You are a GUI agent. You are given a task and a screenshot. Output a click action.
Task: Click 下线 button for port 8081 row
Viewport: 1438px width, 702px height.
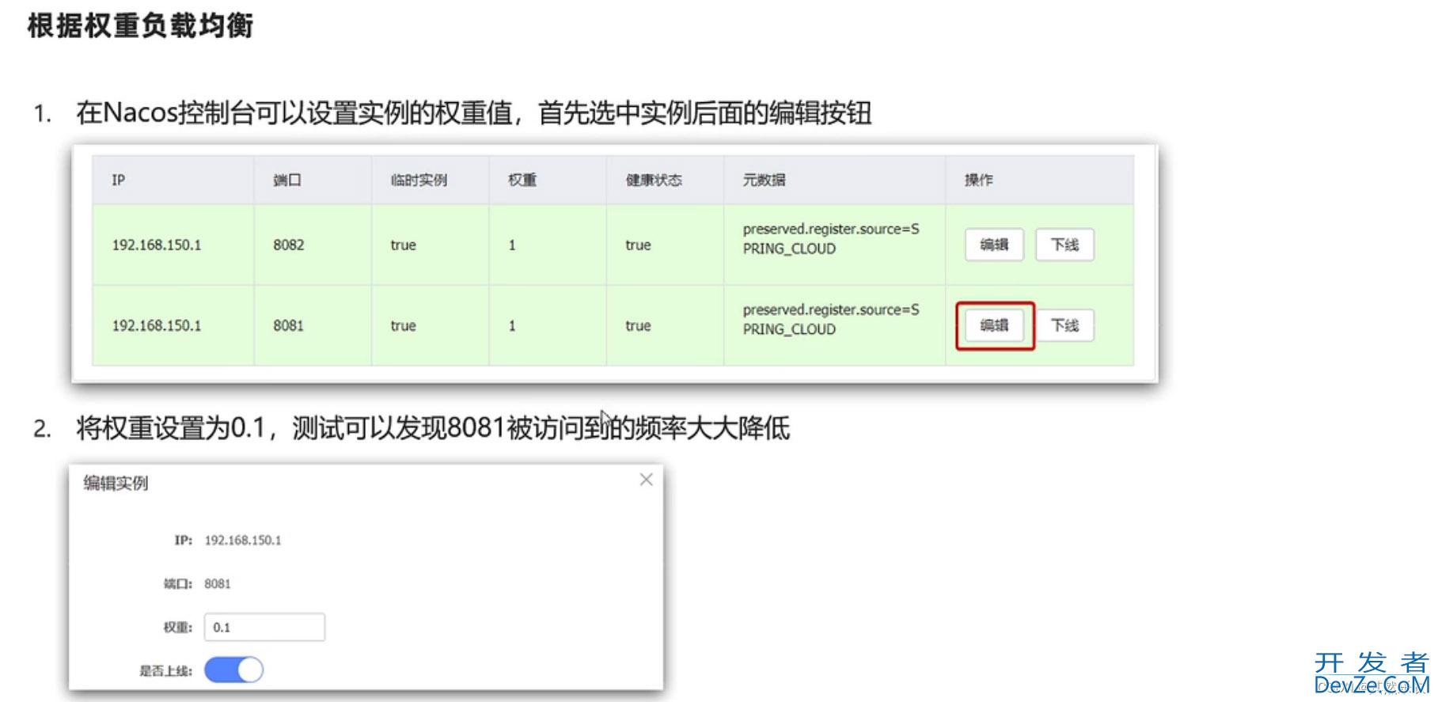coord(1064,325)
